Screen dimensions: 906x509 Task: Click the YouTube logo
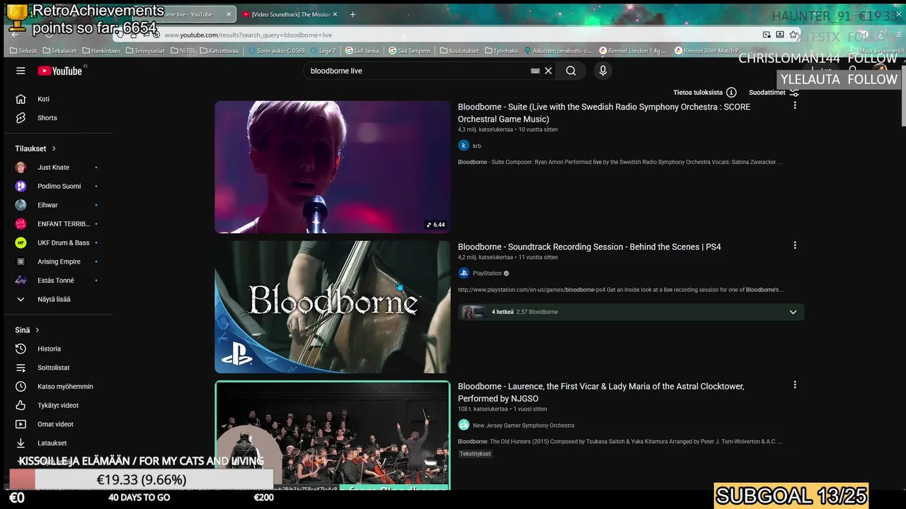coord(60,71)
